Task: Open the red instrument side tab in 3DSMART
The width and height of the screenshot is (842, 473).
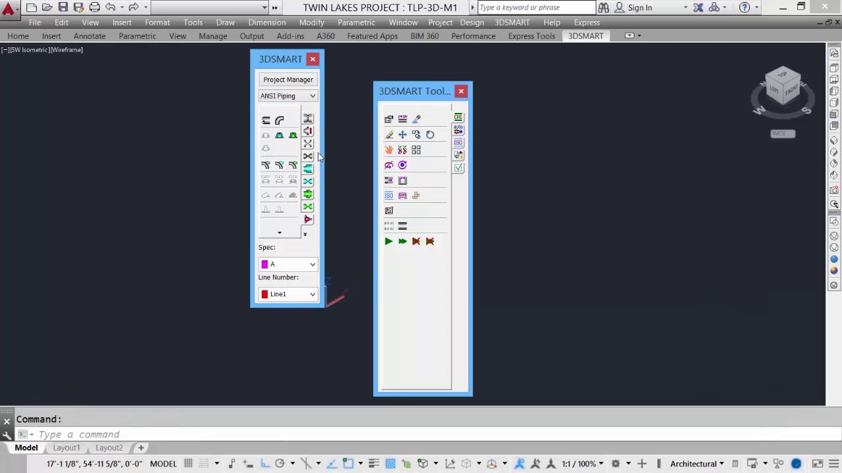Action: click(x=308, y=219)
